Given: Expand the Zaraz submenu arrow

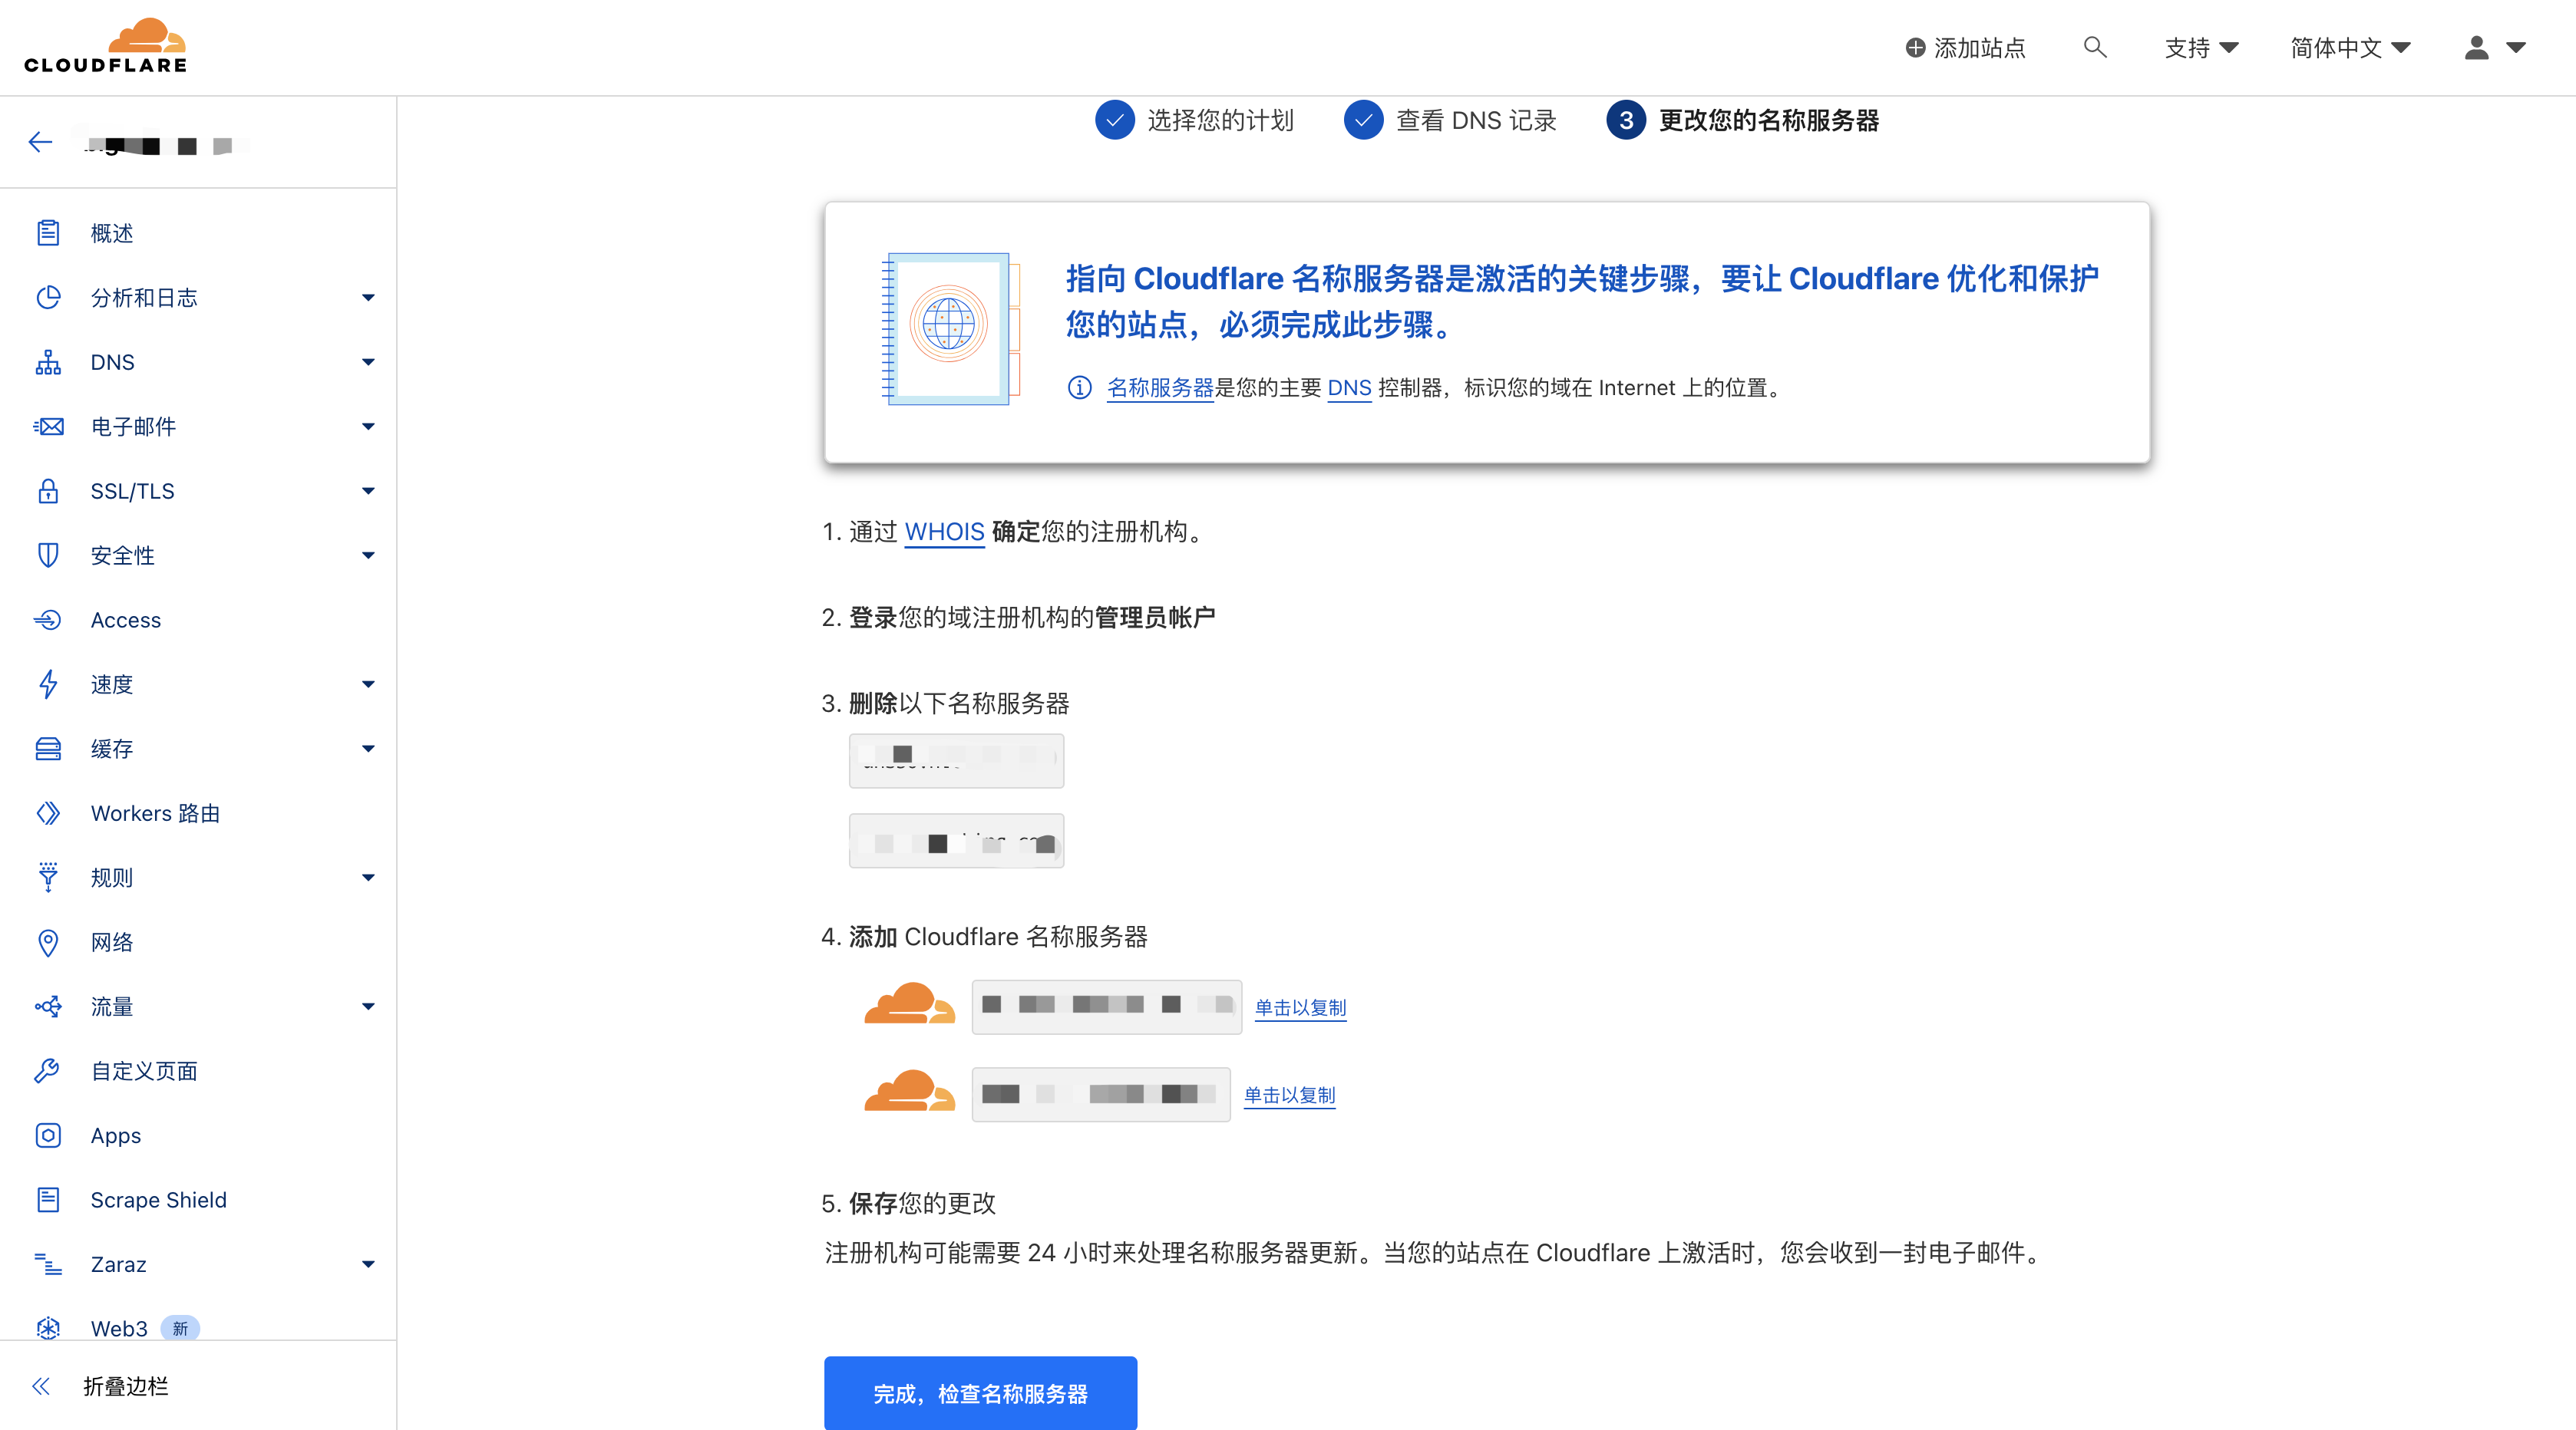Looking at the screenshot, I should [368, 1264].
